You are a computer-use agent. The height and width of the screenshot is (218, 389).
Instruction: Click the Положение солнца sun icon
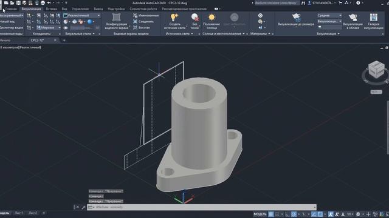coord(212,18)
